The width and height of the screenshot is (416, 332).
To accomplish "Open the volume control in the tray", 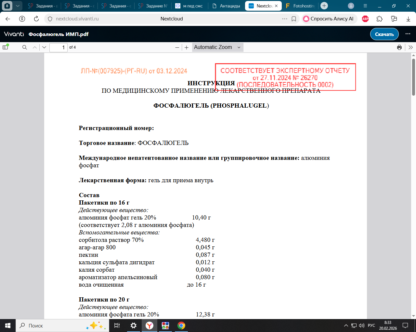I will [362, 326].
